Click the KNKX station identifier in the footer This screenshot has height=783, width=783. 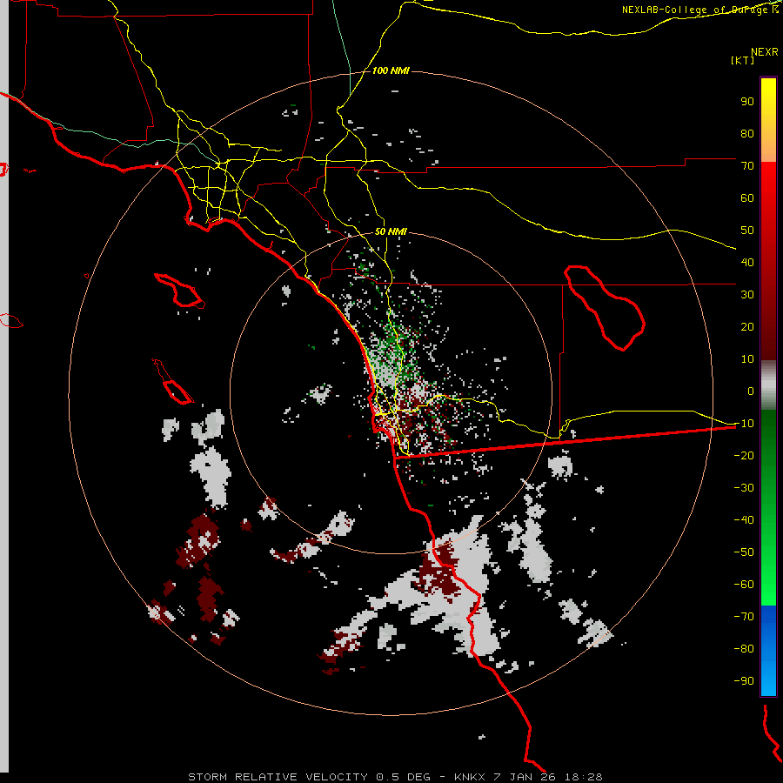[470, 777]
